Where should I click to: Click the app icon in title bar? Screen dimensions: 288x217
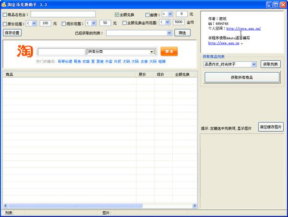pyautogui.click(x=4, y=4)
